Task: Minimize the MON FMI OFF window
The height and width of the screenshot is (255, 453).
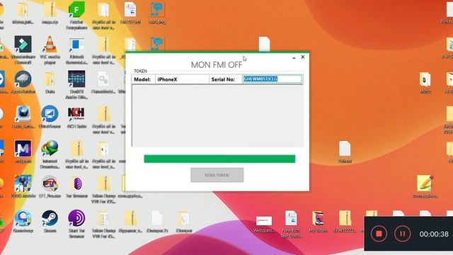Action: point(294,57)
